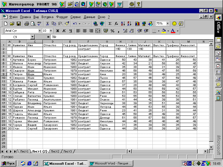Open the Данные menu

[89, 17]
